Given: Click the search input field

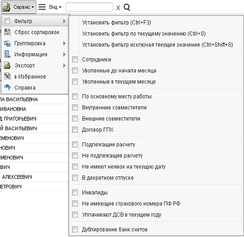Looking at the screenshot, I should (x=89, y=7).
